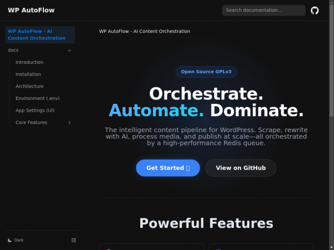Viewport: 334px width, 250px height.
Task: Expand the Core Features chevron
Action: click(x=70, y=123)
